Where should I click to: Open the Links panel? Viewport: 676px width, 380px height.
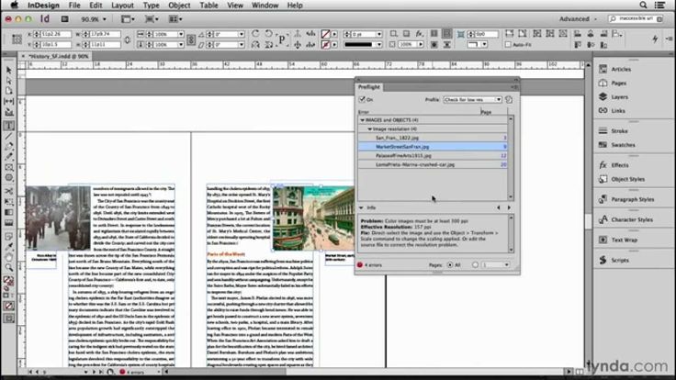click(x=618, y=110)
